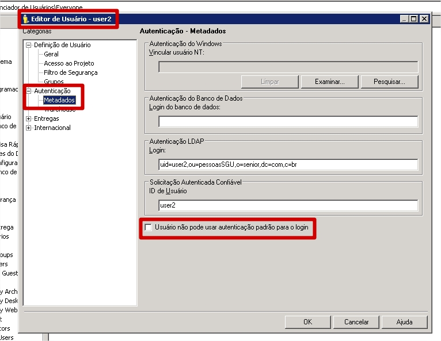Select Geral in the category tree
The width and height of the screenshot is (441, 341).
pyautogui.click(x=51, y=54)
